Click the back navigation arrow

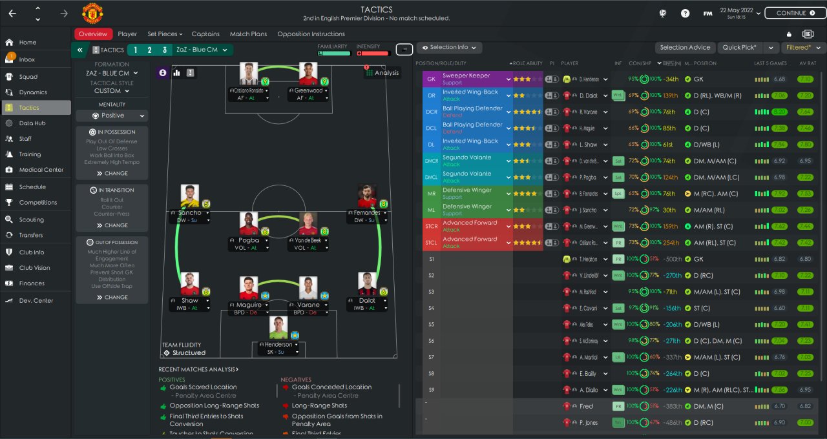pos(13,13)
